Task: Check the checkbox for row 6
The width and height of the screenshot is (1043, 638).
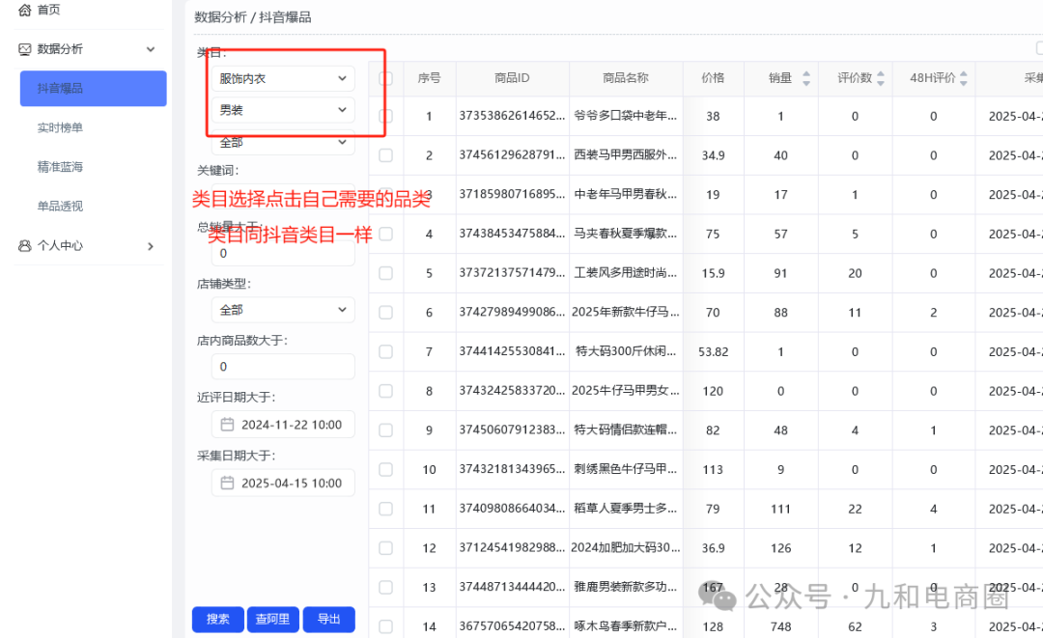Action: [385, 313]
